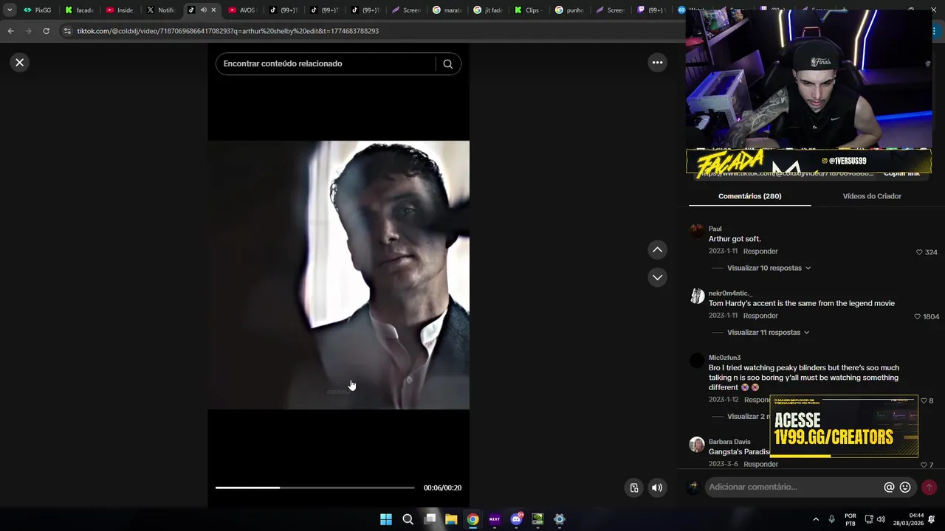Open the 'punho' Google tab
The height and width of the screenshot is (531, 945).
569,10
